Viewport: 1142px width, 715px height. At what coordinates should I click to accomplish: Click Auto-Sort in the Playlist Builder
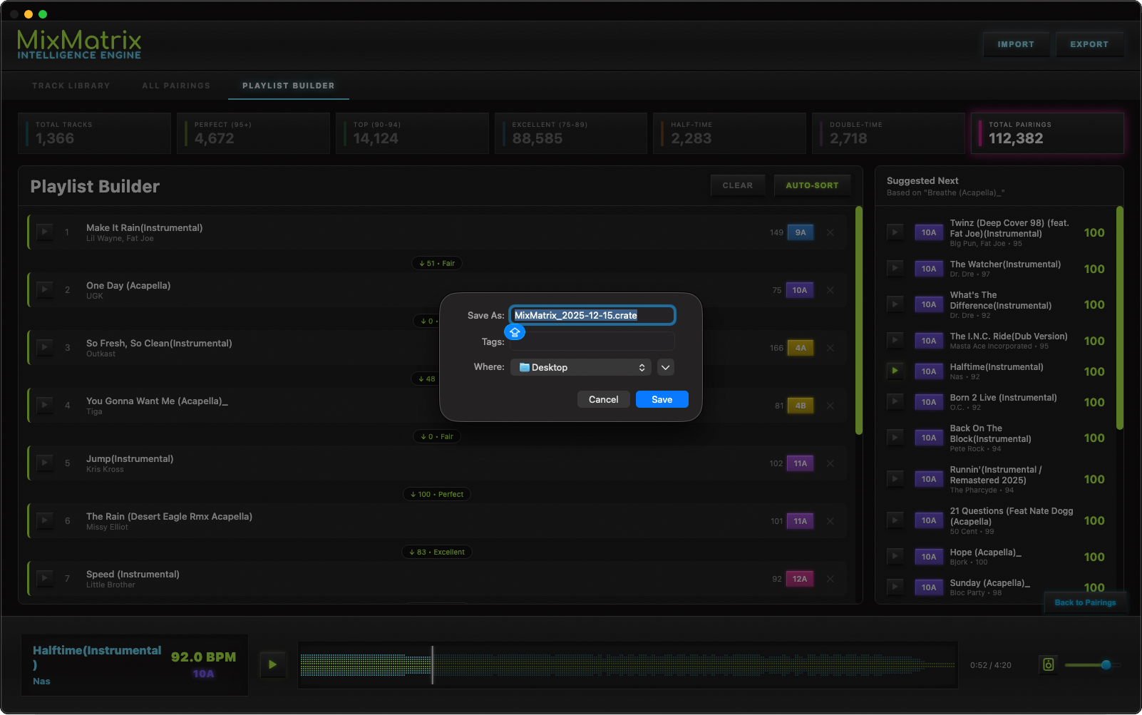click(812, 185)
